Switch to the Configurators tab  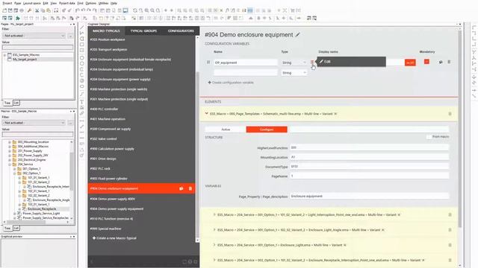tap(181, 31)
